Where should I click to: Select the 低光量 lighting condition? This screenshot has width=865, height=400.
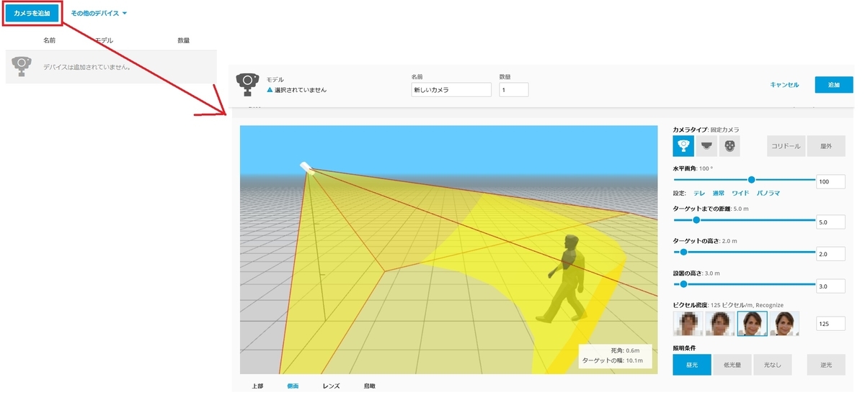coord(732,365)
